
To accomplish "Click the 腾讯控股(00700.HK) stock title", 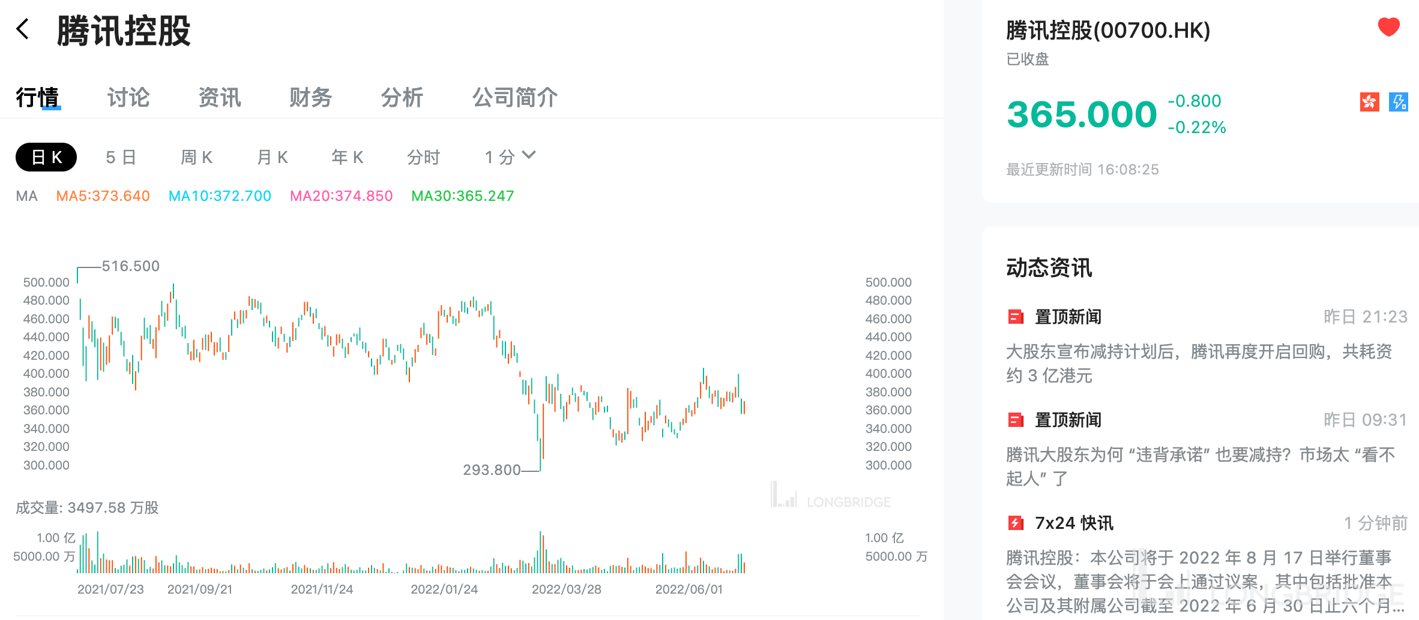I will coord(1108,31).
